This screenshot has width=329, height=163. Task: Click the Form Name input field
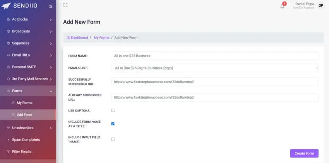(x=215, y=56)
